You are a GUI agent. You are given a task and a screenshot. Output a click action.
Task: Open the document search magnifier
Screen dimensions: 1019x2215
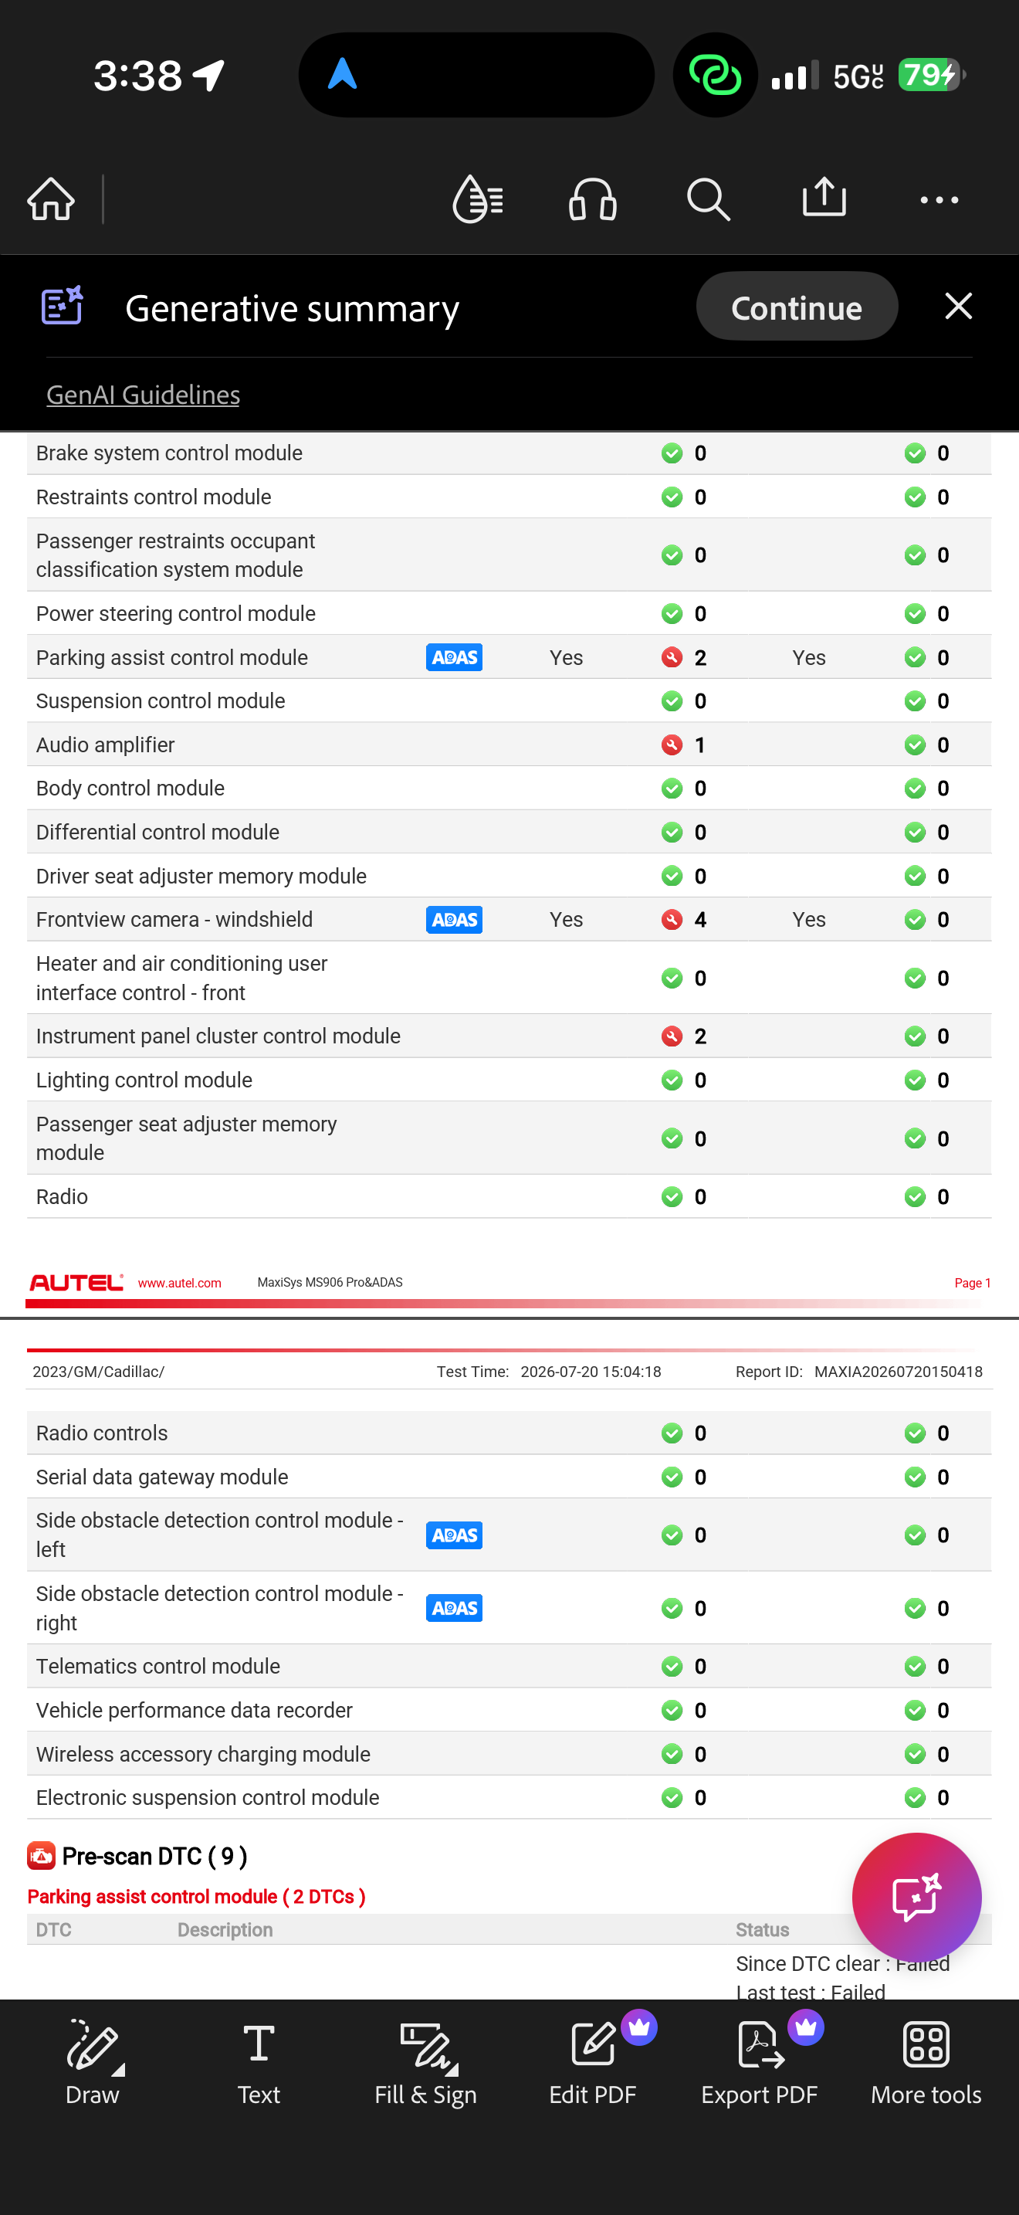pyautogui.click(x=709, y=199)
